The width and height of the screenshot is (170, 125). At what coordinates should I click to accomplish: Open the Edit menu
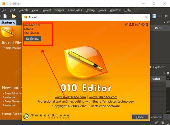pyautogui.click(x=12, y=10)
